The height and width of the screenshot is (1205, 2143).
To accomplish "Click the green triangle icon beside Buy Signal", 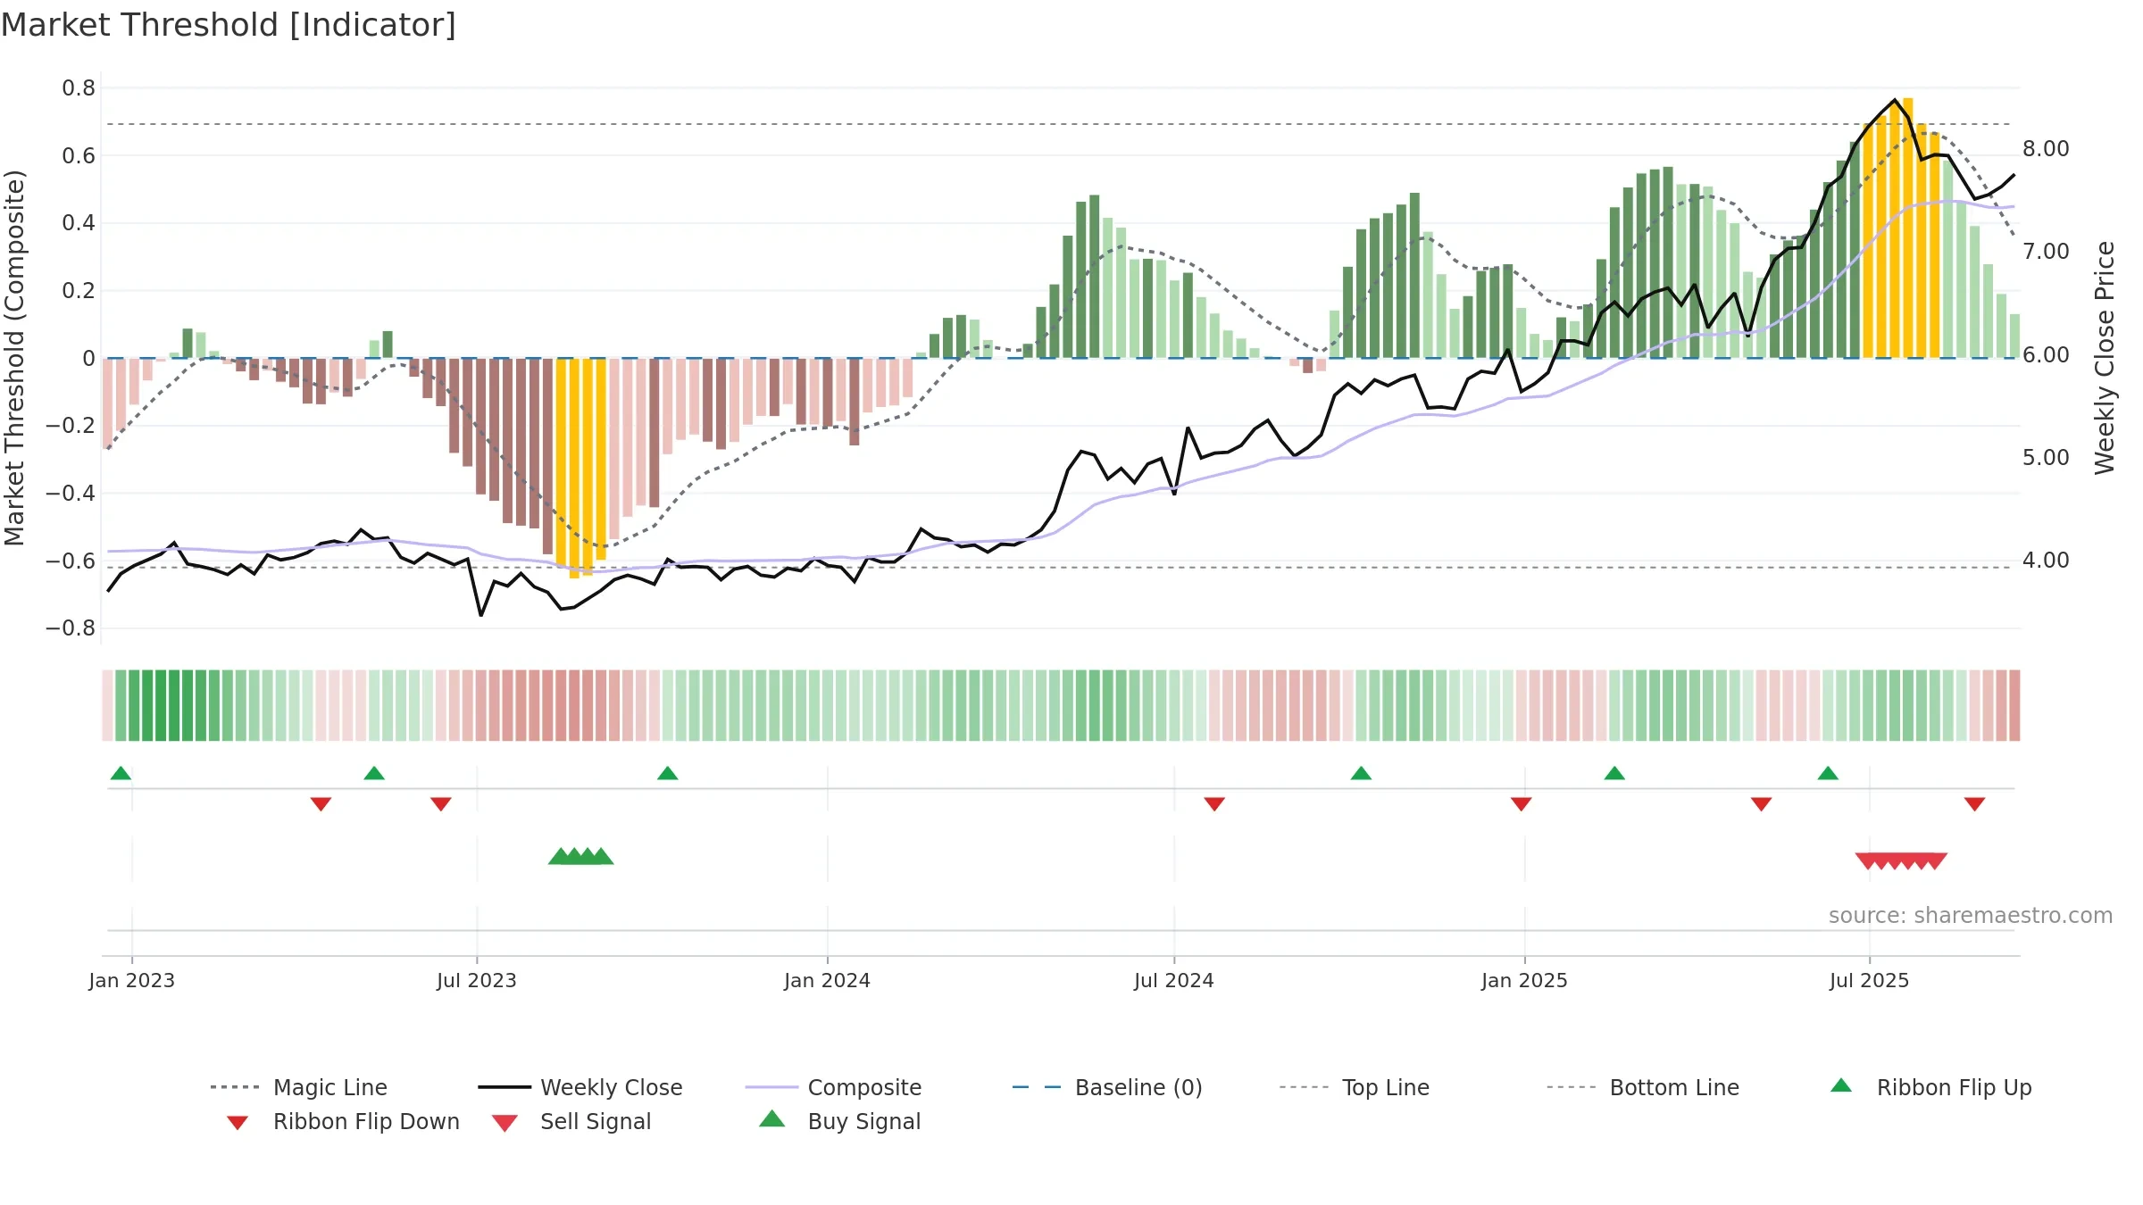I will pyautogui.click(x=772, y=1118).
